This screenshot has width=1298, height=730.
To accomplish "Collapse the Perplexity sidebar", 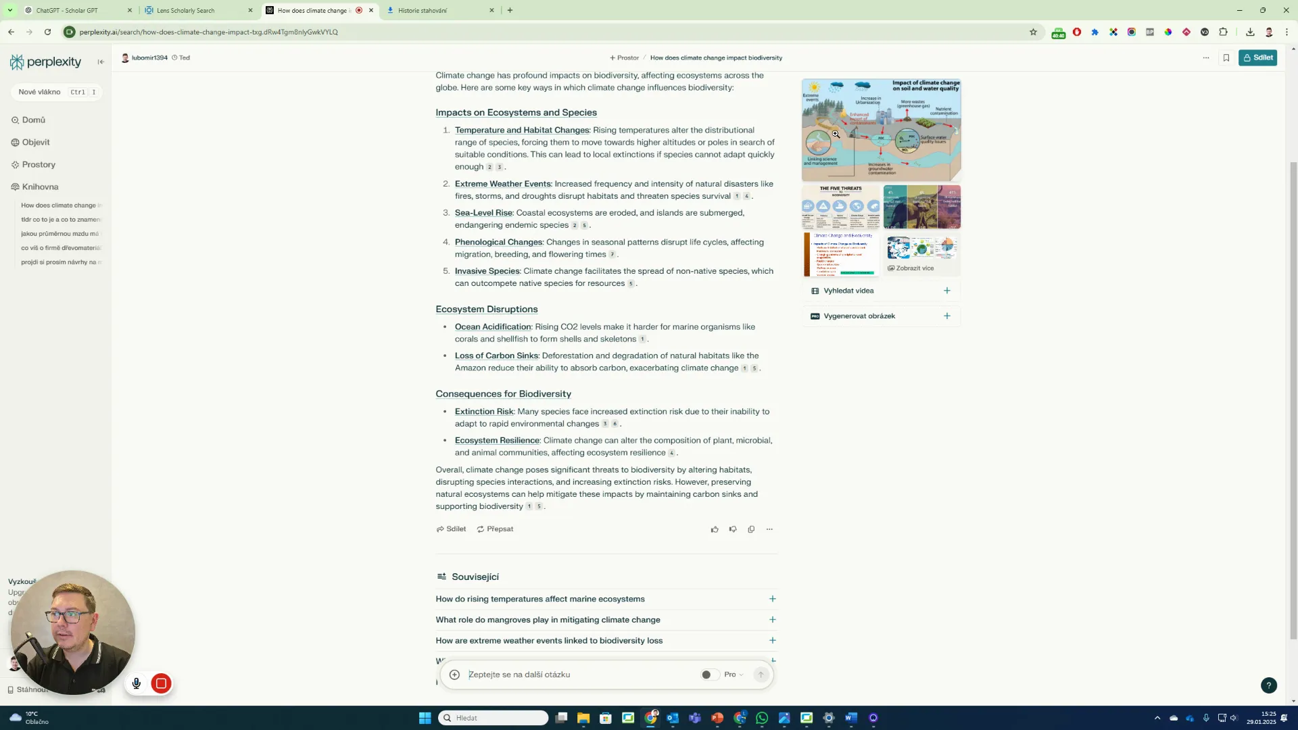I will point(101,62).
